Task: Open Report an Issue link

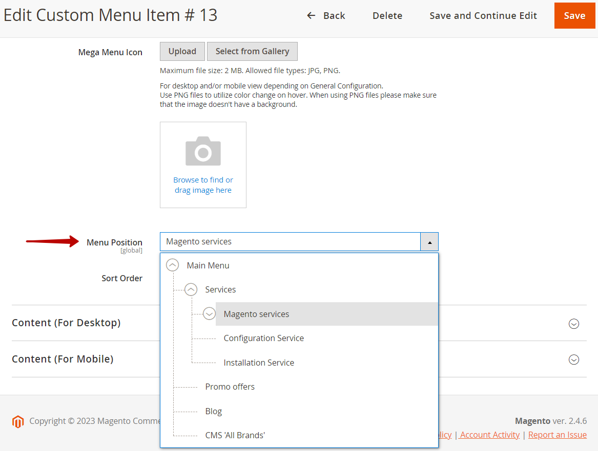Action: pyautogui.click(x=557, y=435)
